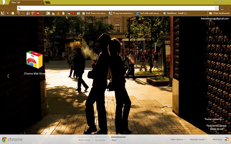This screenshot has height=144, width=231.
Task: Click the back navigation arrow
Action: point(3,8)
